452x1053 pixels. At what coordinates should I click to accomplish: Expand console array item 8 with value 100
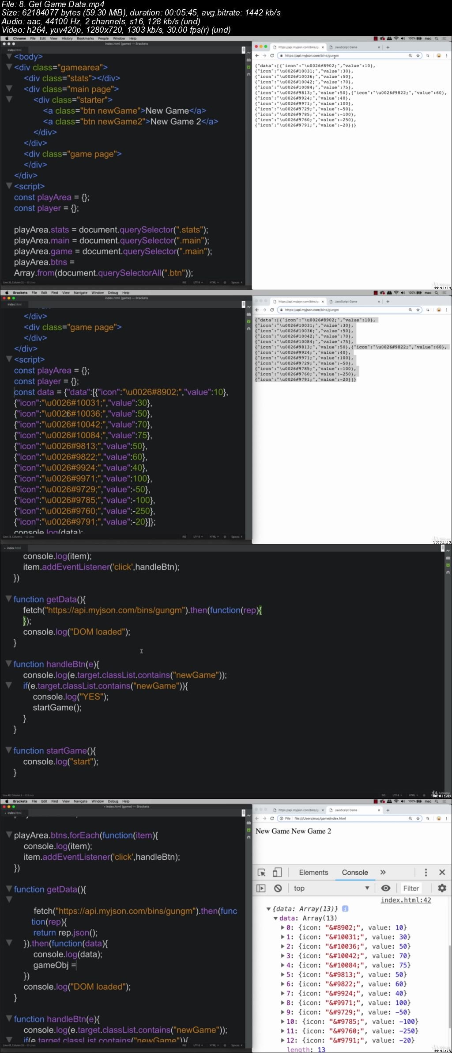pyautogui.click(x=282, y=1003)
